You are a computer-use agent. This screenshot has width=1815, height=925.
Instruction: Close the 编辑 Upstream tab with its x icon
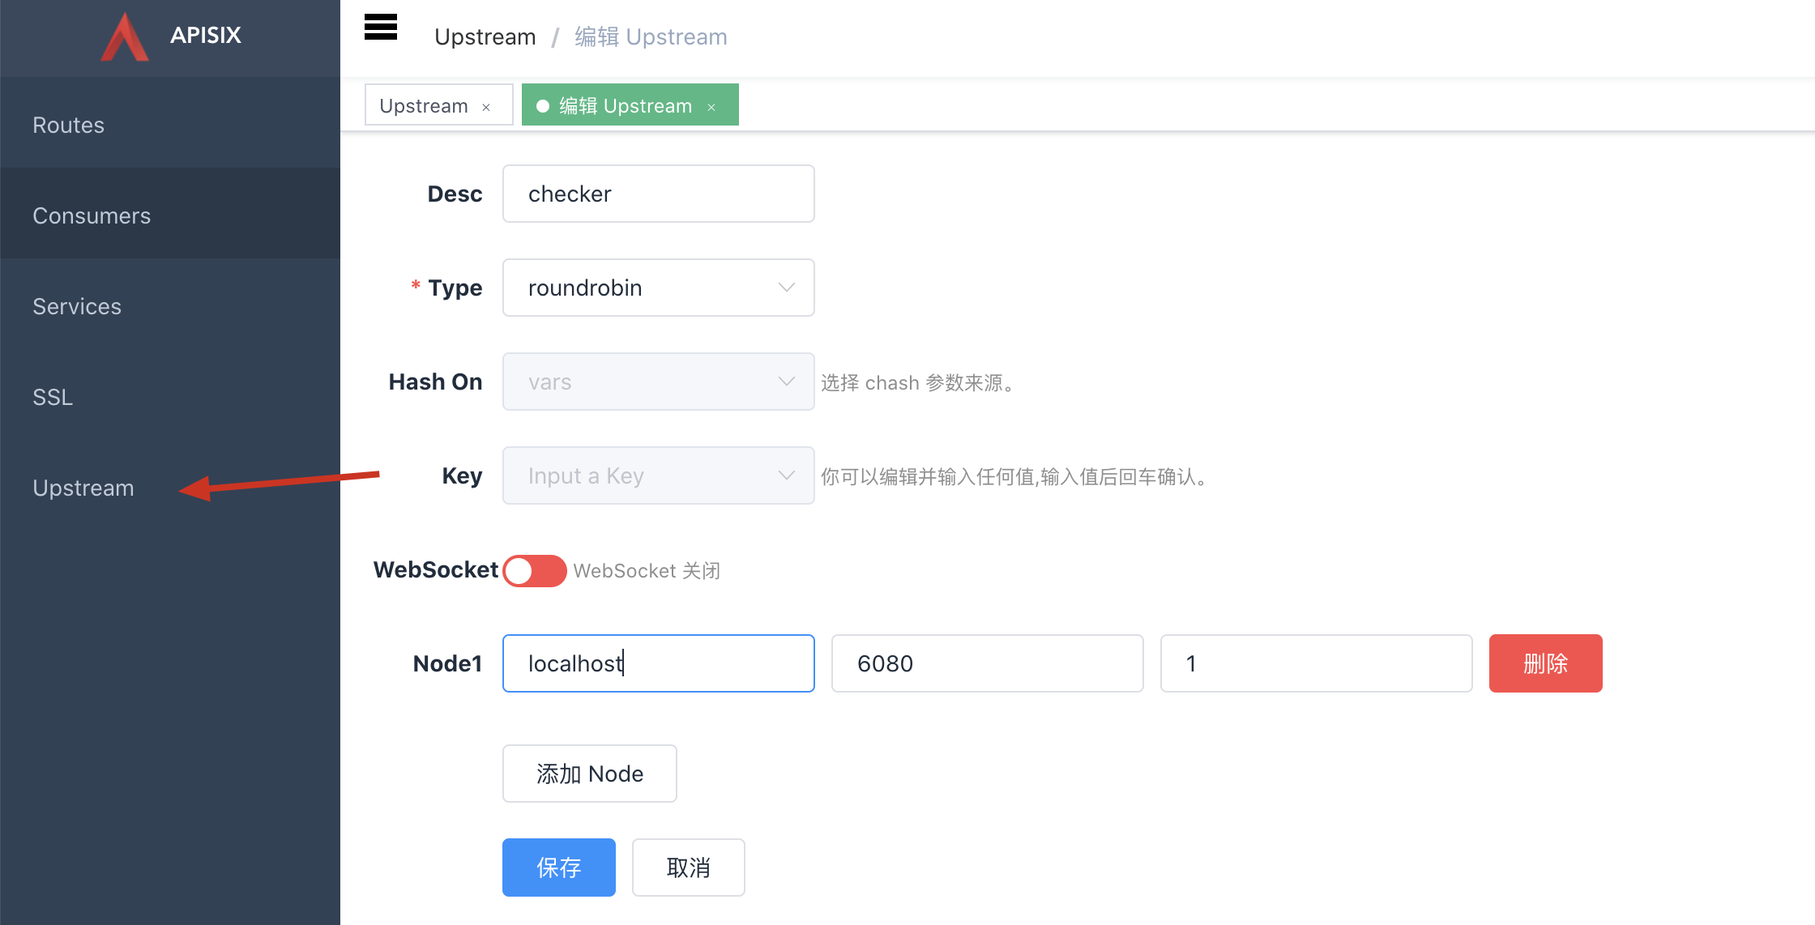click(711, 106)
